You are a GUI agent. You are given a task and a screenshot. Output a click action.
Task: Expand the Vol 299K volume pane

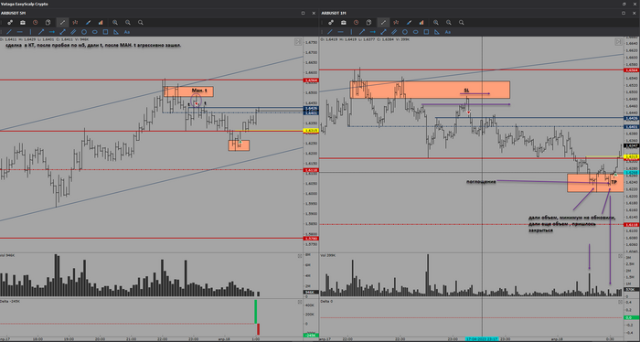pyautogui.click(x=620, y=256)
